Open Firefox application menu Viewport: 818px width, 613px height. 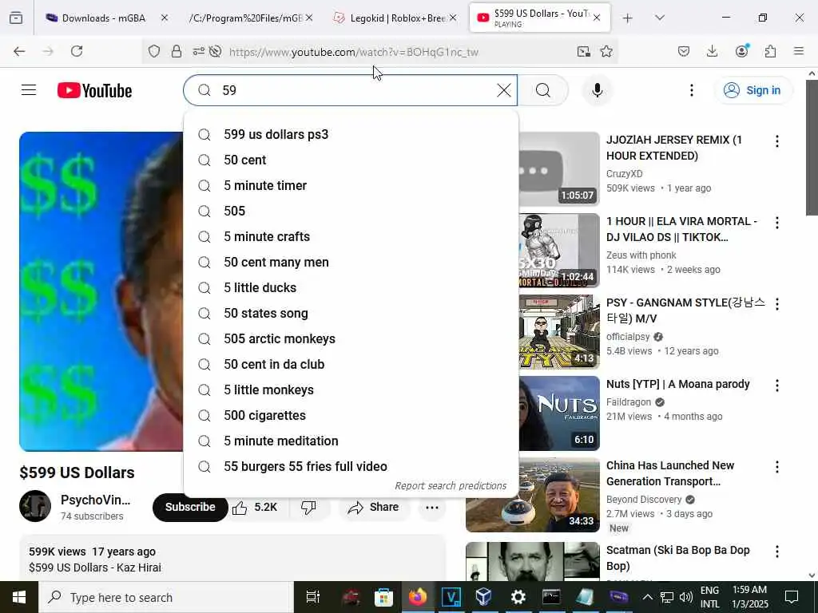(799, 51)
